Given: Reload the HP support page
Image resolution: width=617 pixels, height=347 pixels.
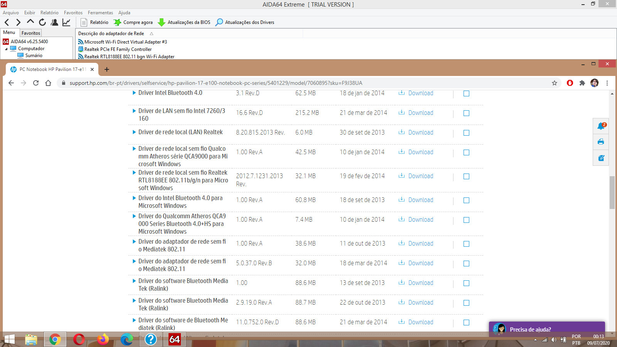Looking at the screenshot, I should [x=36, y=83].
